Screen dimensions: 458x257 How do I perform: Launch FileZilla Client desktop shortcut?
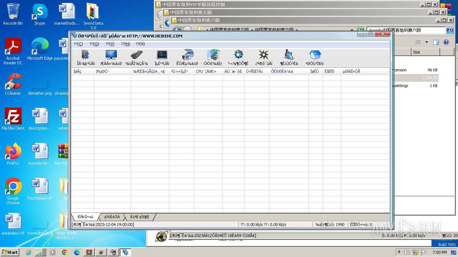[x=13, y=119]
